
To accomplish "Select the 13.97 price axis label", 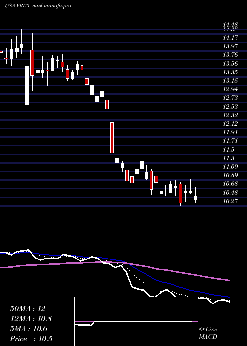I will click(231, 46).
